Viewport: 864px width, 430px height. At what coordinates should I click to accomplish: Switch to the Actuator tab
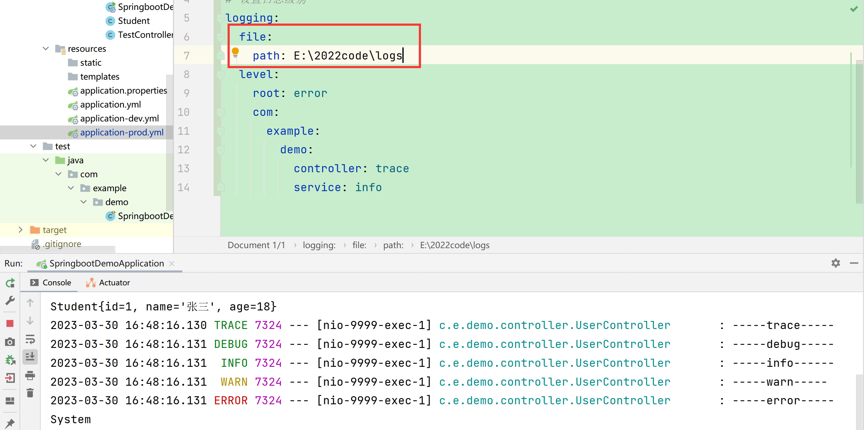point(108,283)
